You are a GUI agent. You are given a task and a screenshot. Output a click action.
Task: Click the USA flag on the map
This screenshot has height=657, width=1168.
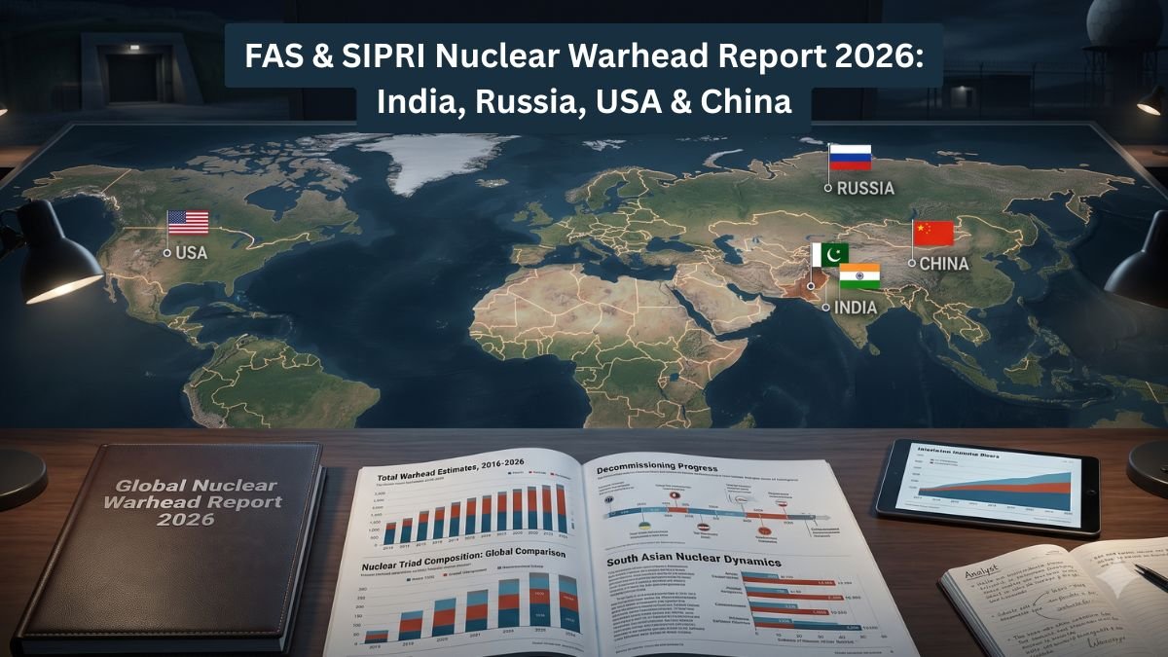coord(188,223)
